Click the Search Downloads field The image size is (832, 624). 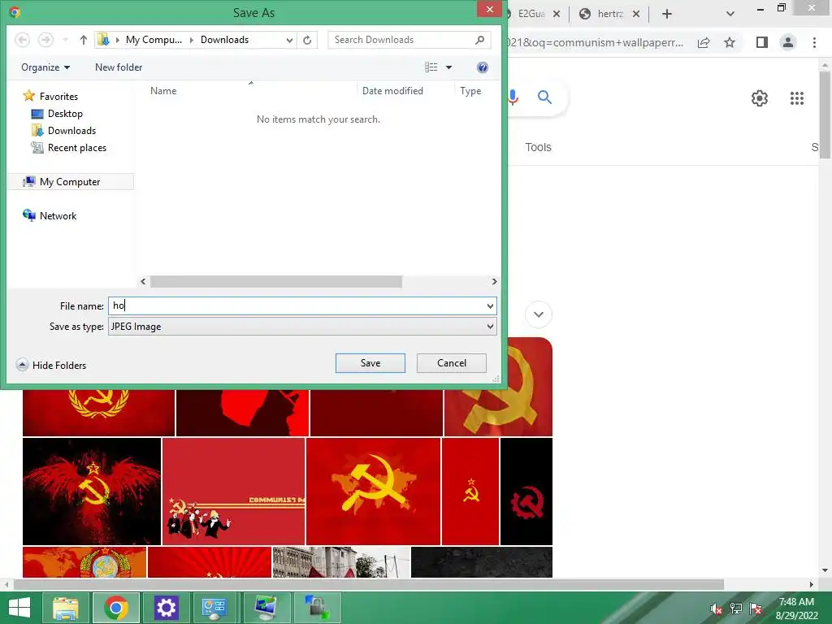[409, 40]
